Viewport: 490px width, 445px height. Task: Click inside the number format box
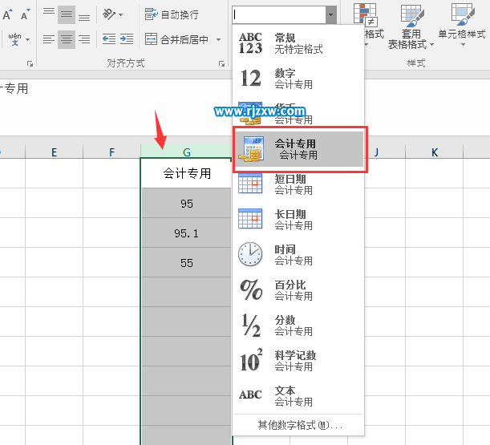click(x=279, y=14)
